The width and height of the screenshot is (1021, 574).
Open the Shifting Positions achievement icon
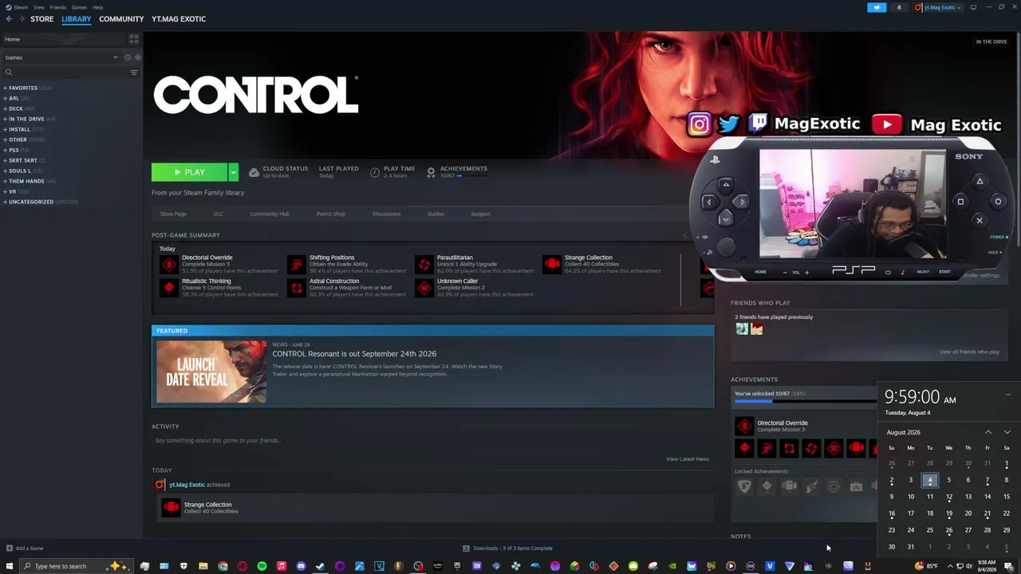(297, 264)
